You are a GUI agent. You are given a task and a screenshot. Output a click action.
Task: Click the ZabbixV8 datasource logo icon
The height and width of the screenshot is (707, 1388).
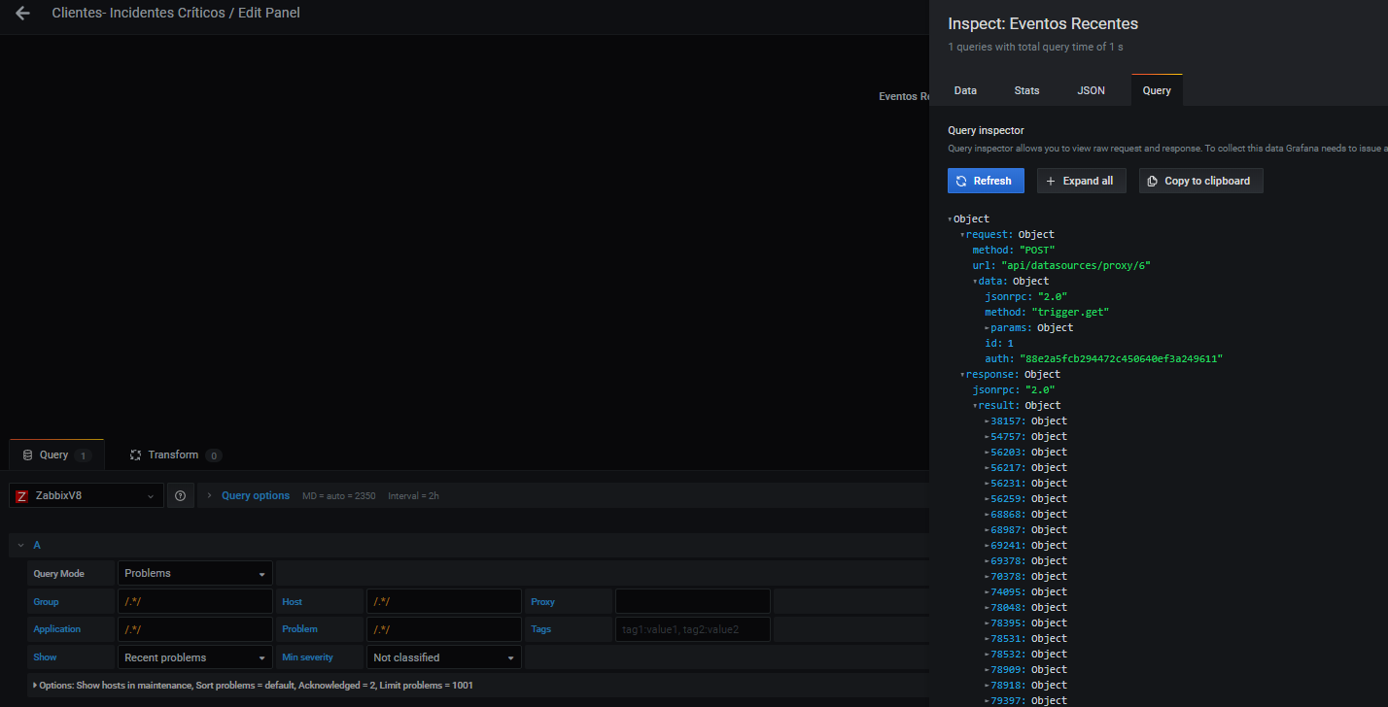pos(21,495)
